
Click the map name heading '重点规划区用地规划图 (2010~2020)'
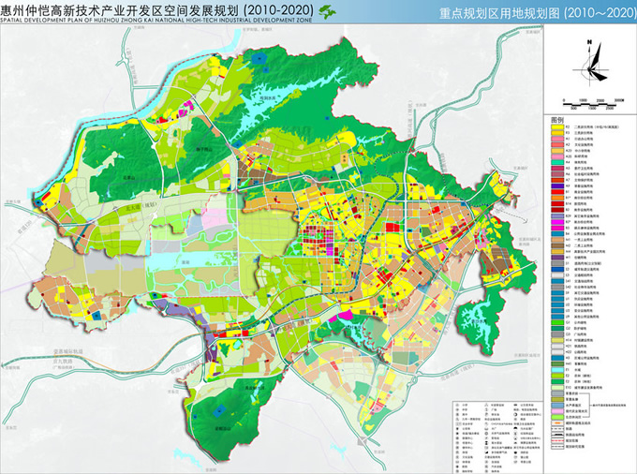pyautogui.click(x=537, y=13)
